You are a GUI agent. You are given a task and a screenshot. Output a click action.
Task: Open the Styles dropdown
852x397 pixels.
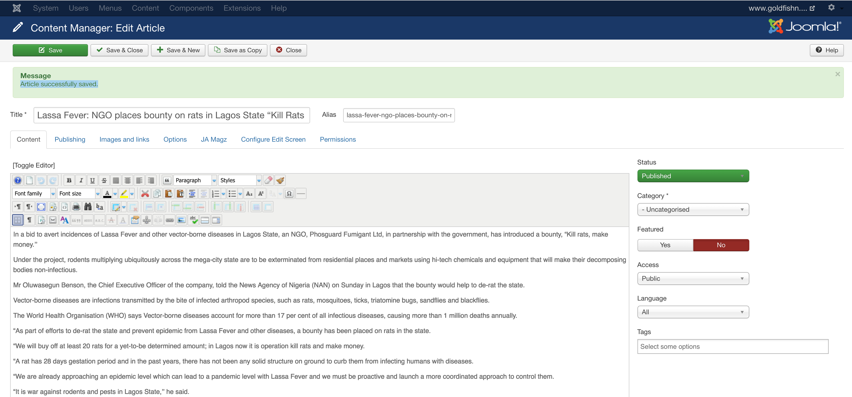[x=240, y=180]
